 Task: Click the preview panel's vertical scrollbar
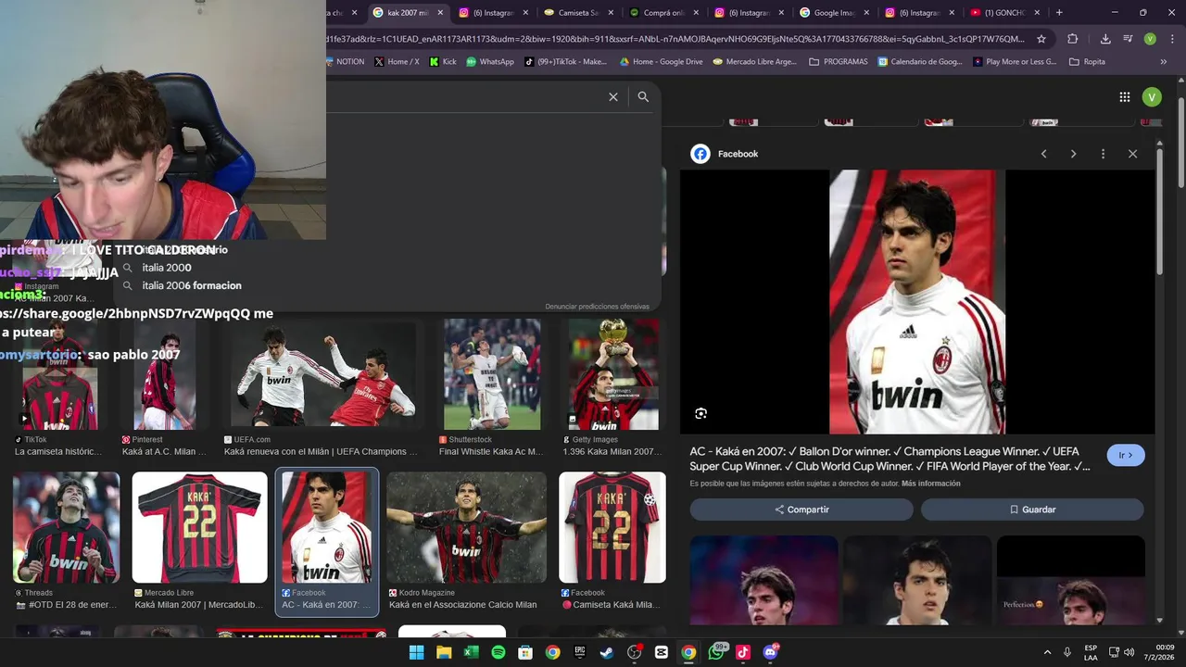tap(1159, 210)
